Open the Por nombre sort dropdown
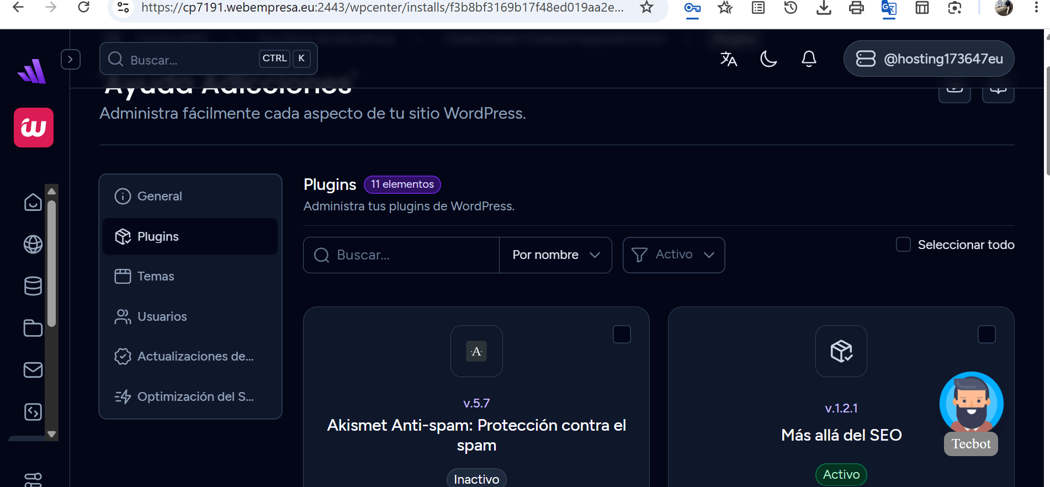Image resolution: width=1050 pixels, height=487 pixels. coord(555,255)
